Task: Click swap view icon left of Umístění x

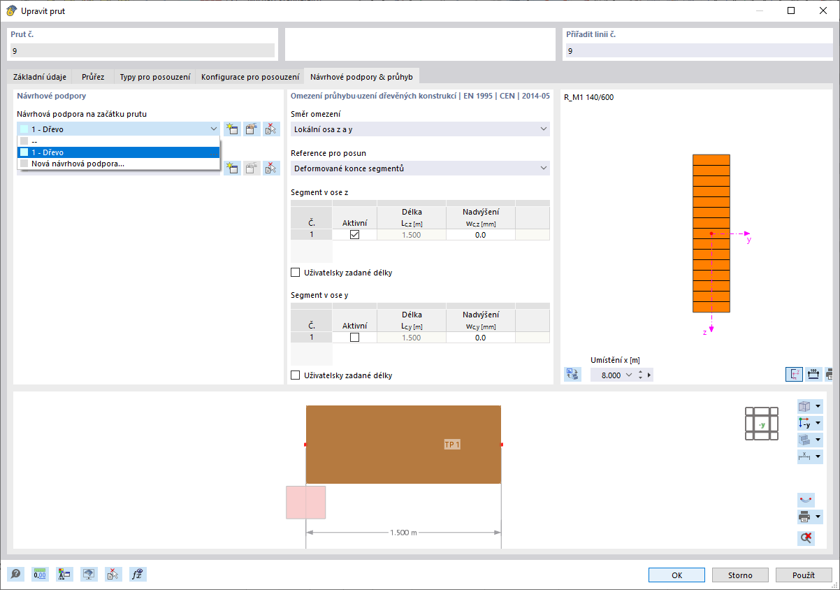Action: 572,375
